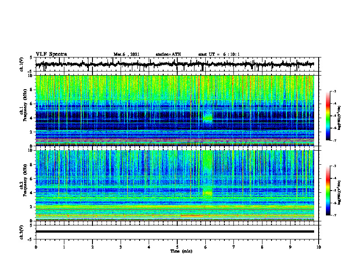The height and width of the screenshot is (277, 359).
Task: Click the time axis tick label '6'
Action: point(206,247)
